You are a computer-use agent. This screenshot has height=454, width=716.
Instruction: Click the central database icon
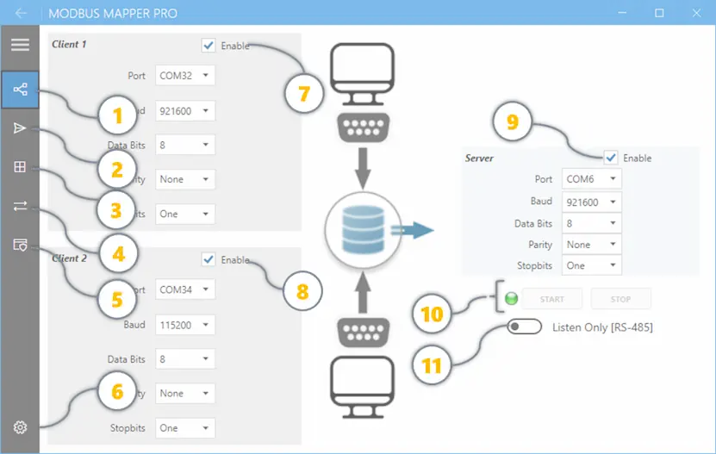pyautogui.click(x=363, y=230)
